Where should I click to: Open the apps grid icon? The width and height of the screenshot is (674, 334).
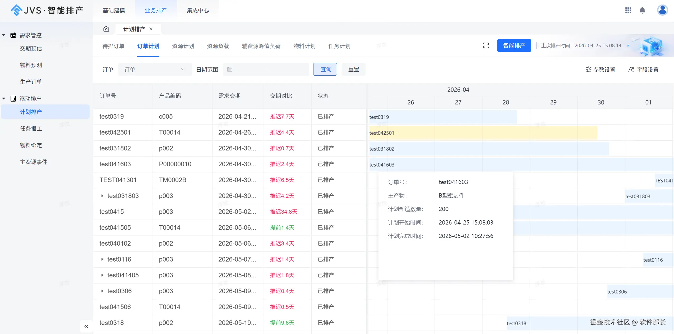628,10
